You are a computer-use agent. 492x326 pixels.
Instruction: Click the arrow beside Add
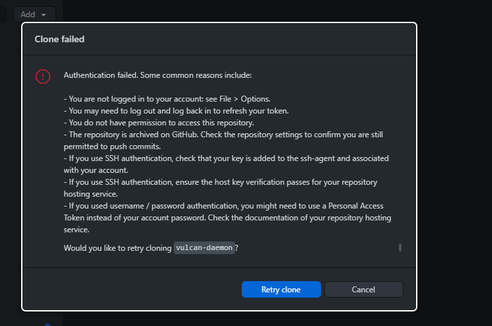(x=44, y=15)
